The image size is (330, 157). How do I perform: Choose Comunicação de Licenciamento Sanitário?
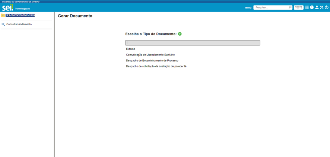(x=150, y=55)
